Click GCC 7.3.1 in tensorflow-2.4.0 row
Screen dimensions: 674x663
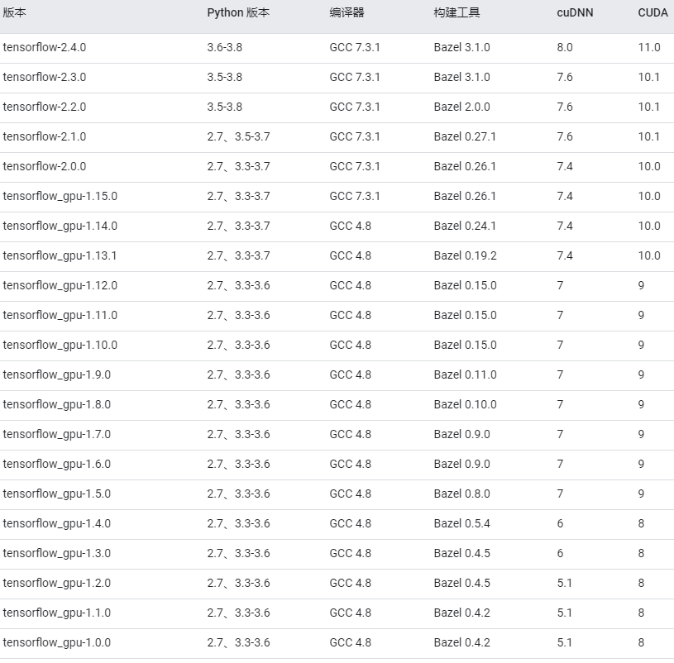[355, 47]
